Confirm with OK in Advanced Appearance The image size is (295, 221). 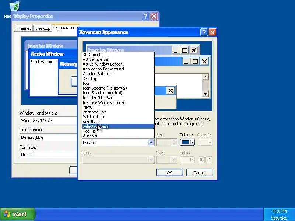(170, 173)
